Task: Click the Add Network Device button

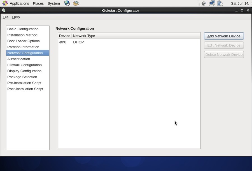Action: pyautogui.click(x=223, y=36)
